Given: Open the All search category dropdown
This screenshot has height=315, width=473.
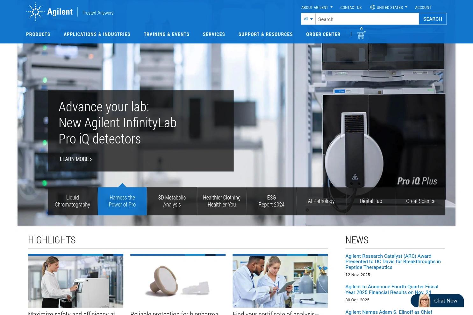Looking at the screenshot, I should [308, 19].
